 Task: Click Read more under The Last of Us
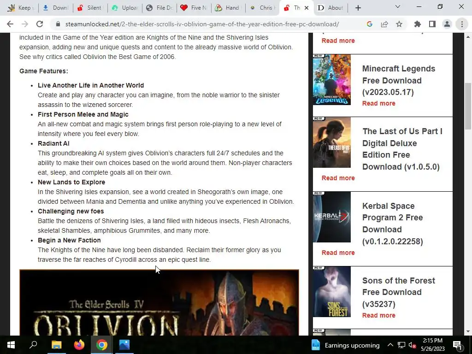pyautogui.click(x=338, y=178)
